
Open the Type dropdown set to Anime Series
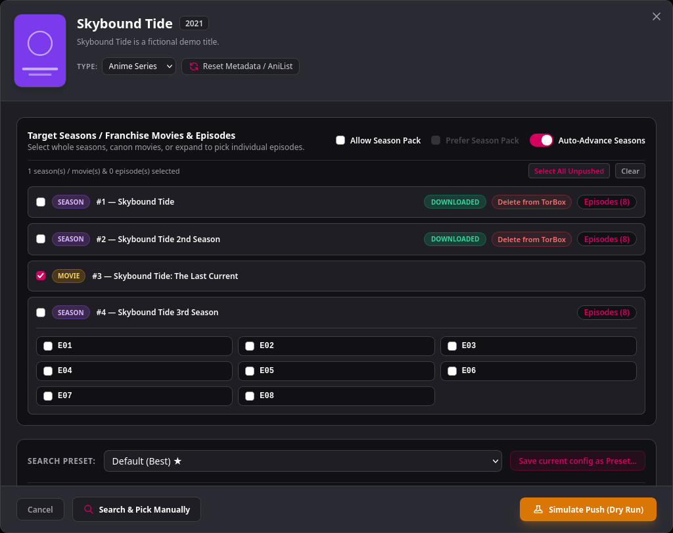click(x=139, y=66)
